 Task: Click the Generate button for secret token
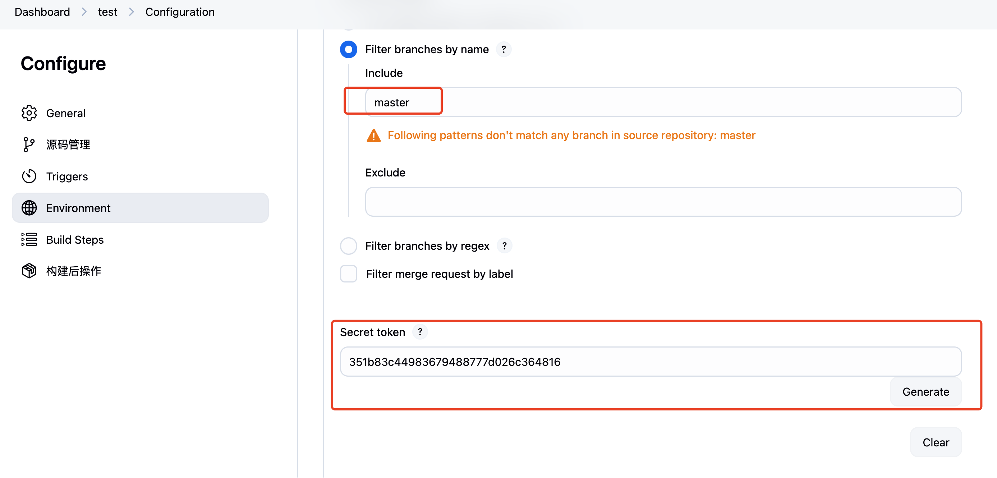pyautogui.click(x=925, y=392)
